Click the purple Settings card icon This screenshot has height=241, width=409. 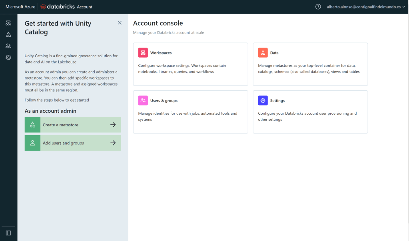(263, 101)
